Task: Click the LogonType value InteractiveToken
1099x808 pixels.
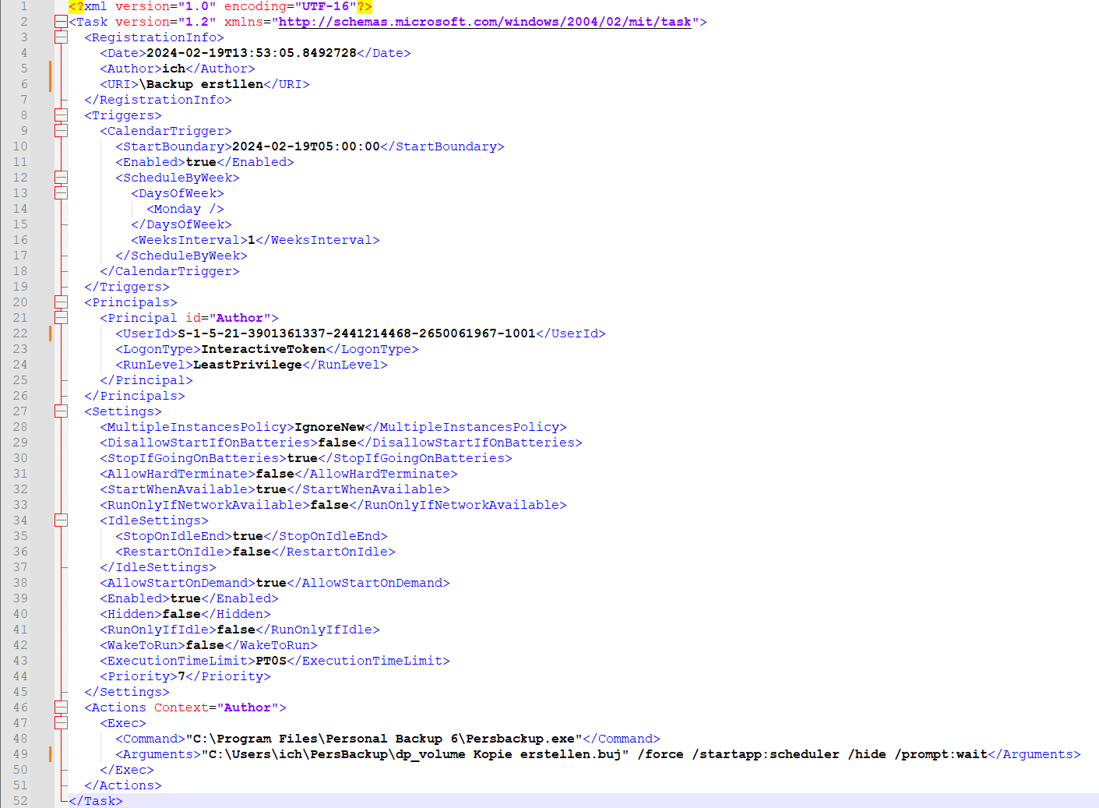Action: [263, 349]
